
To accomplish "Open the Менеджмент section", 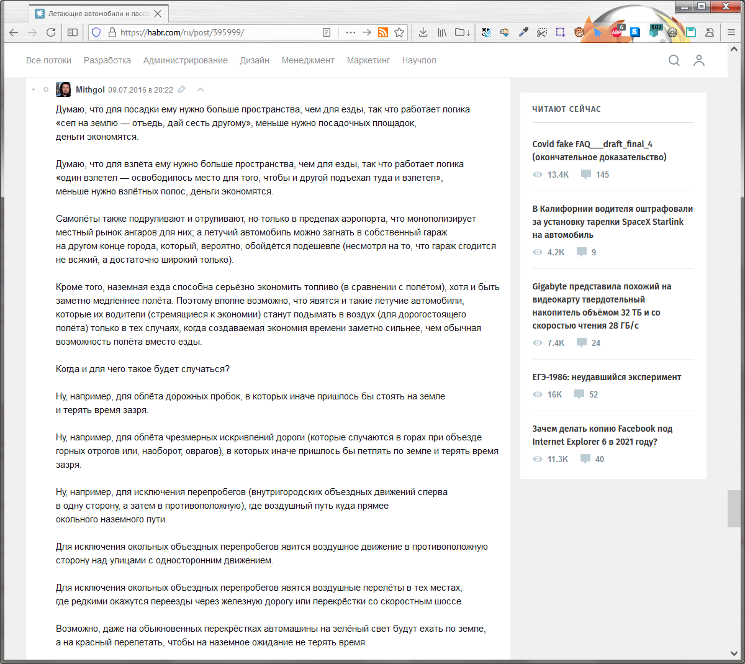I will coord(308,60).
